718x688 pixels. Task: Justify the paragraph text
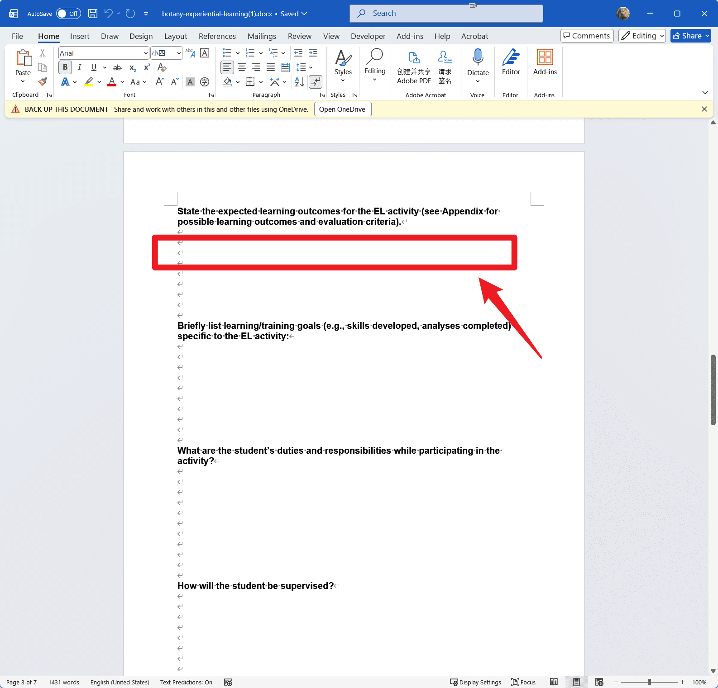[x=271, y=67]
